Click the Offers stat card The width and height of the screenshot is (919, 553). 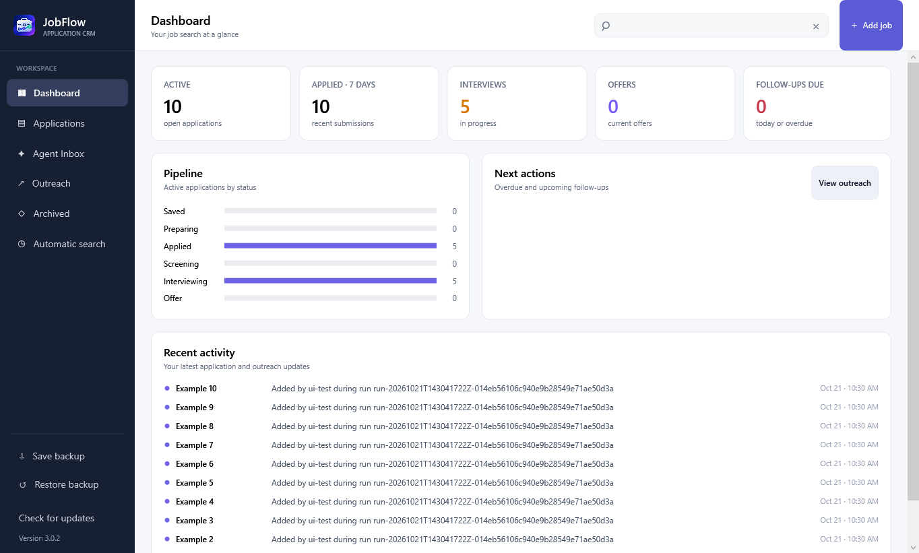pos(665,103)
